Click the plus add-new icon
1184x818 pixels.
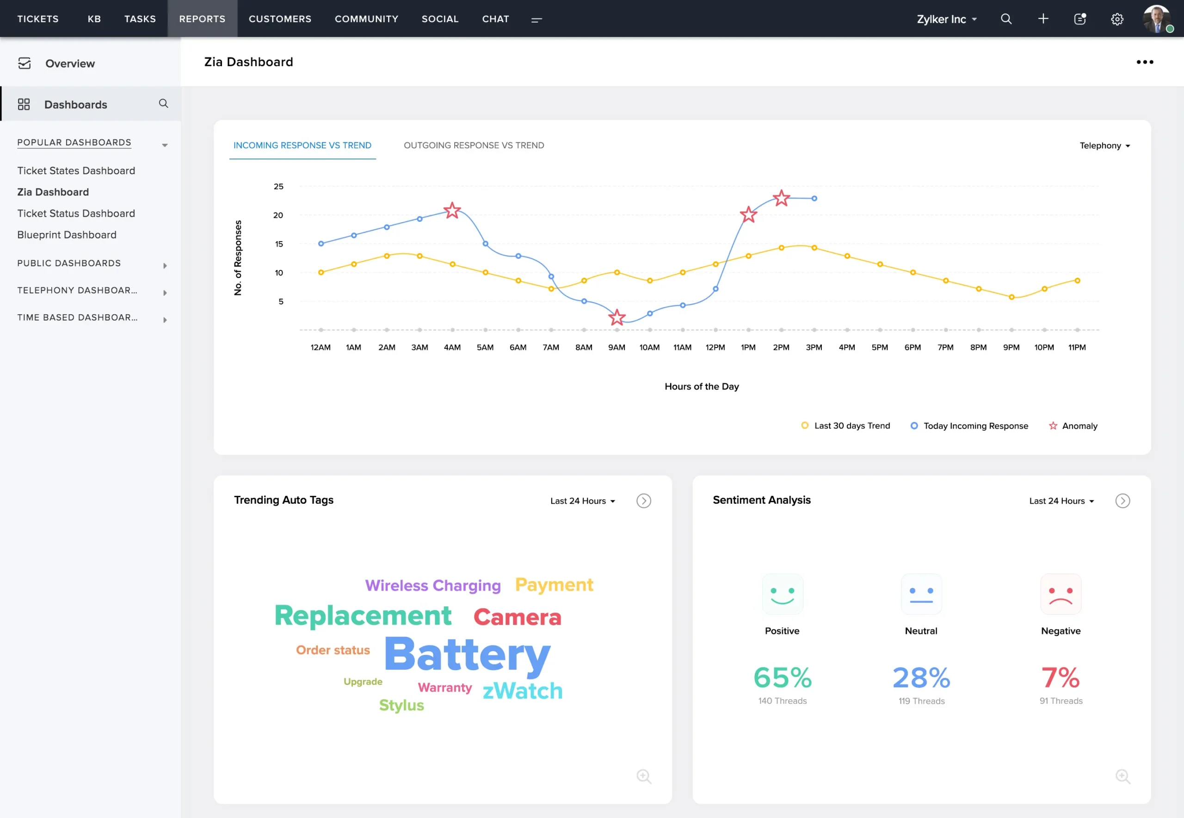point(1043,19)
